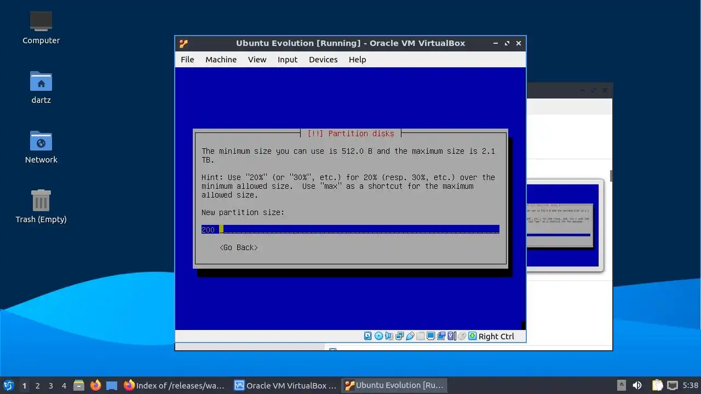This screenshot has width=701, height=394.
Task: Click the CPU virtualization indicator icon
Action: pos(451,336)
